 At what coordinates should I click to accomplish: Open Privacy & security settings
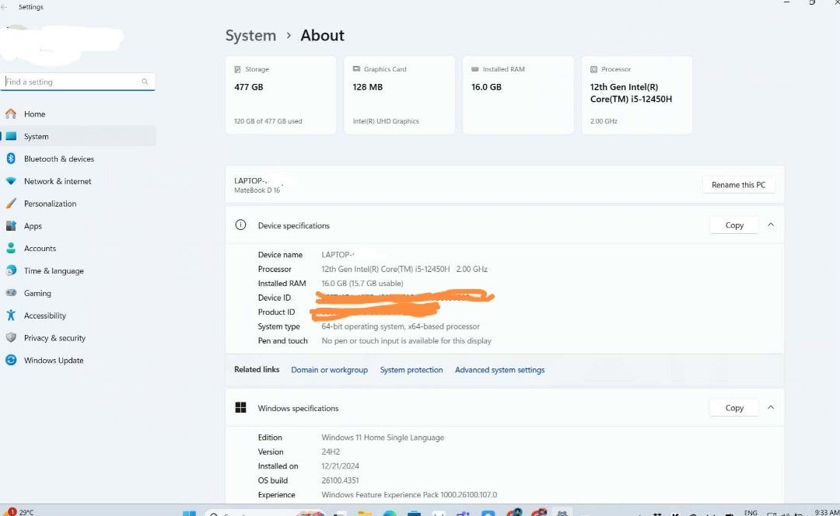(x=79, y=338)
